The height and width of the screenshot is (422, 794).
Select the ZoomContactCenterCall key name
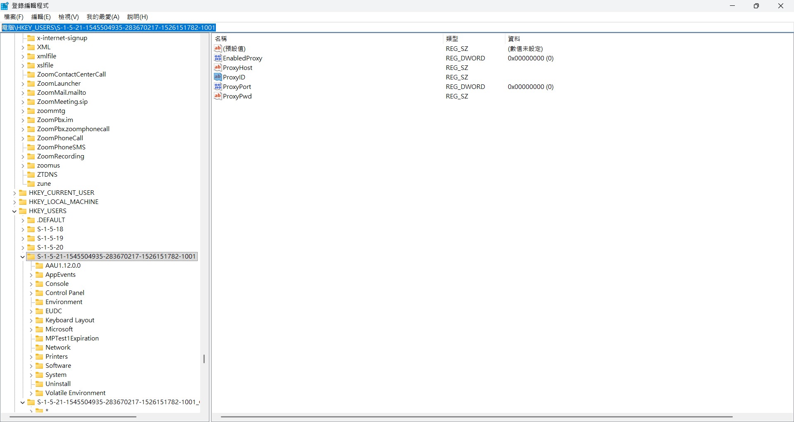pos(71,74)
